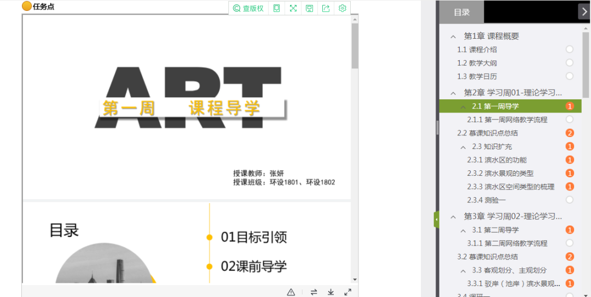The image size is (591, 297).
Task: Toggle completion circle for 1.1 课程介绍
Action: tap(570, 49)
